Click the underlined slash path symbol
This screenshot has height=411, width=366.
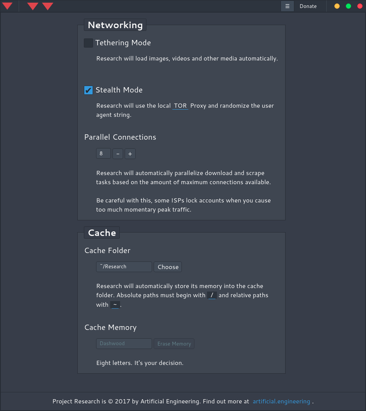tap(212, 295)
